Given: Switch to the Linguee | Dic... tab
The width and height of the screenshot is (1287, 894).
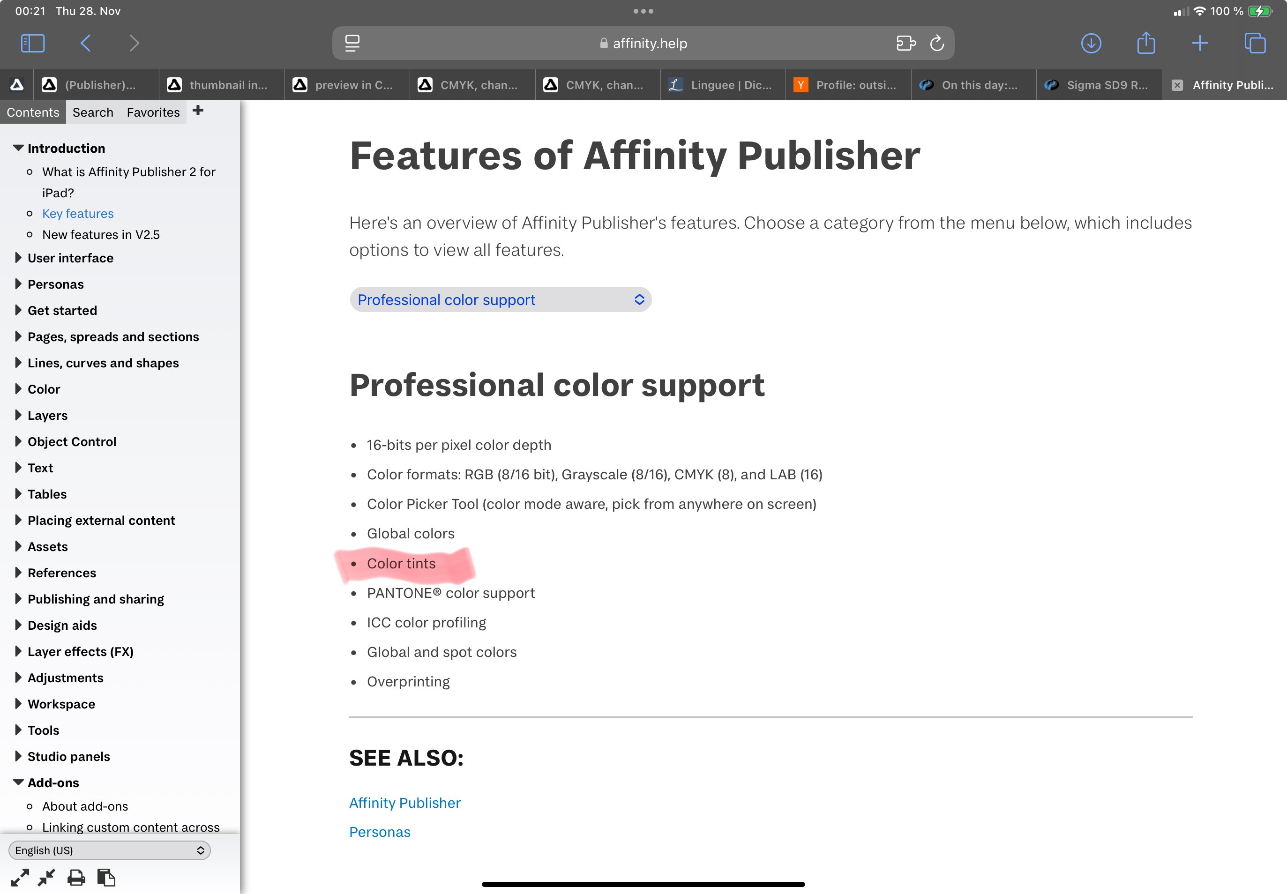Looking at the screenshot, I should tap(723, 85).
